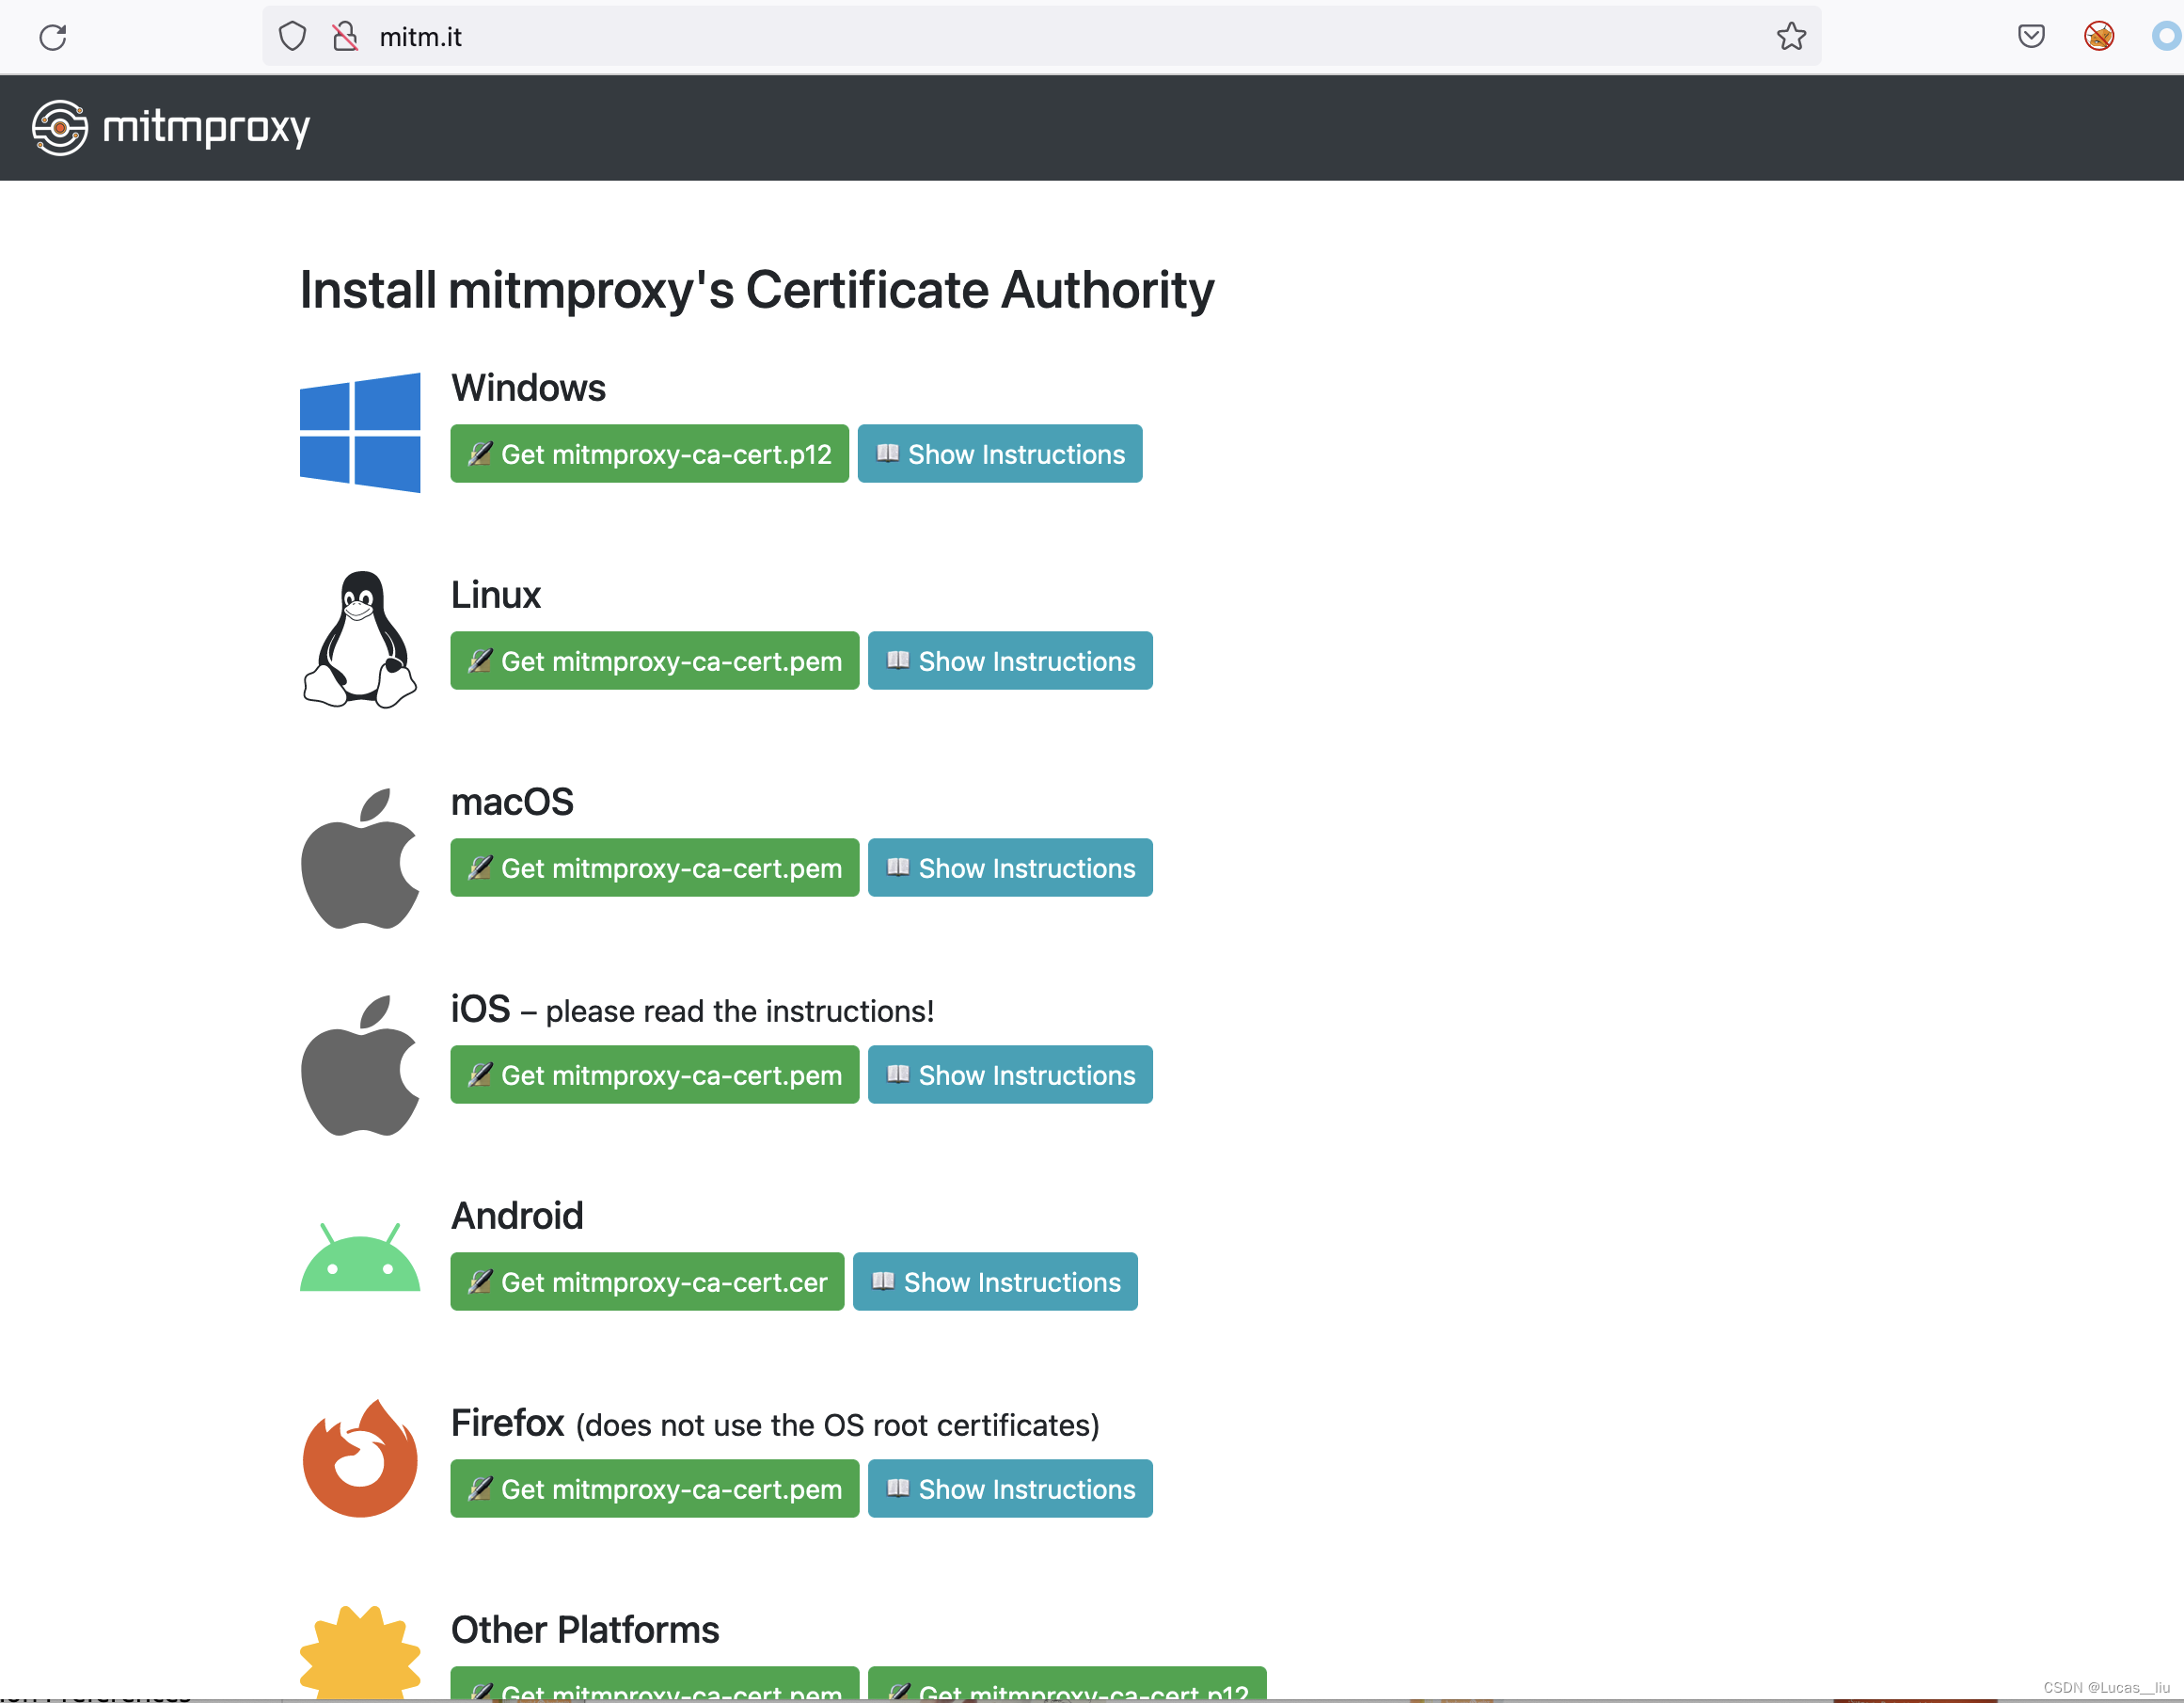Get mitmproxy-ca-cert.pem for Linux
2184x1703 pixels.
pyautogui.click(x=654, y=661)
